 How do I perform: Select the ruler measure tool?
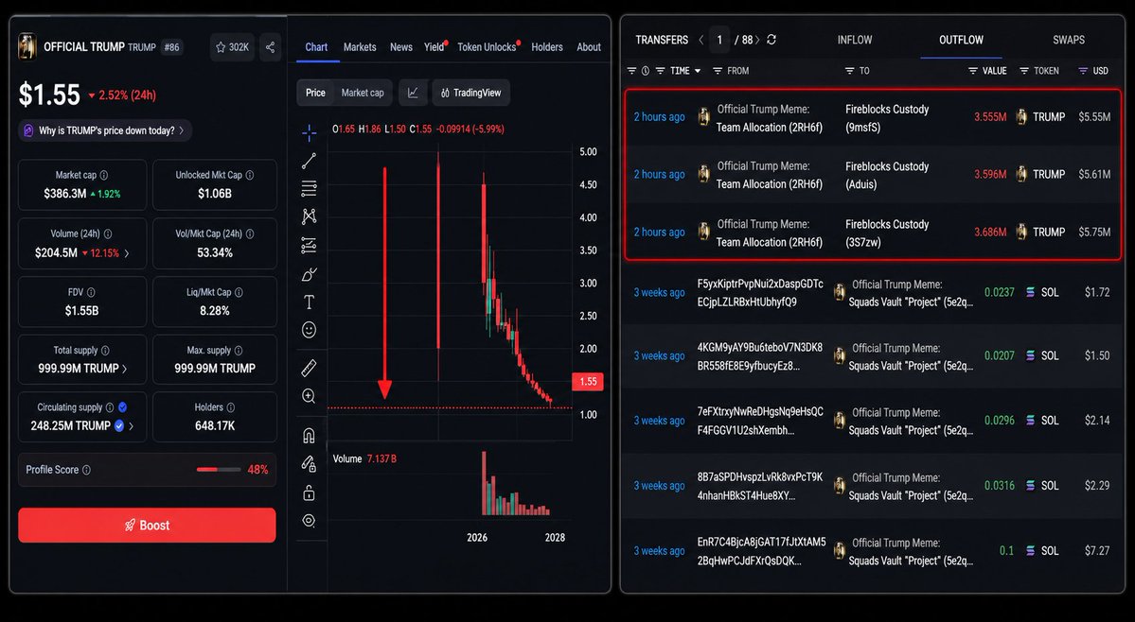coord(310,369)
